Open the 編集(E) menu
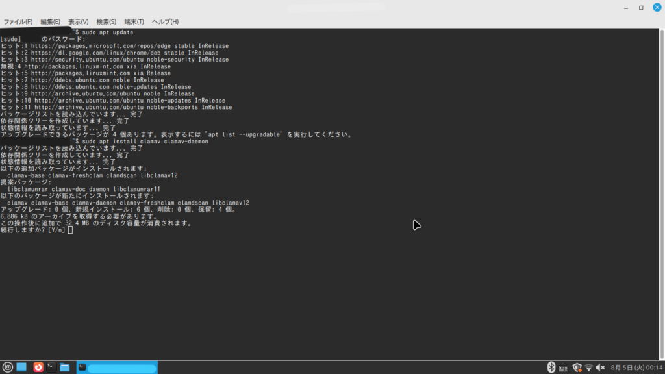665x374 pixels. coord(50,22)
